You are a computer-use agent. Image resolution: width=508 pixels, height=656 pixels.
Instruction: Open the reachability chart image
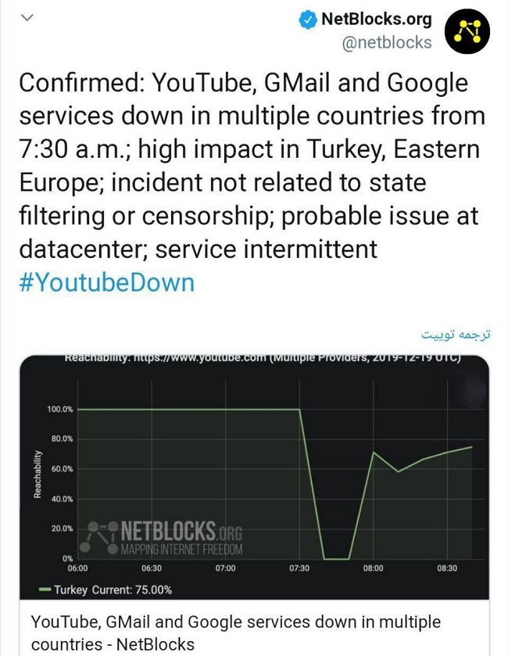click(x=254, y=477)
